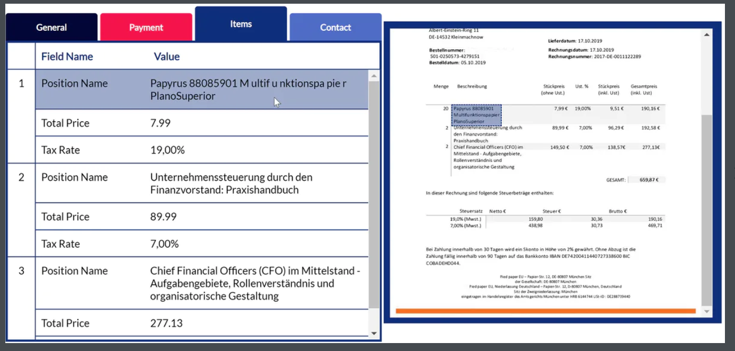
Task: Click highlighted Papyrus 88085901 text in invoice
Action: (476, 115)
